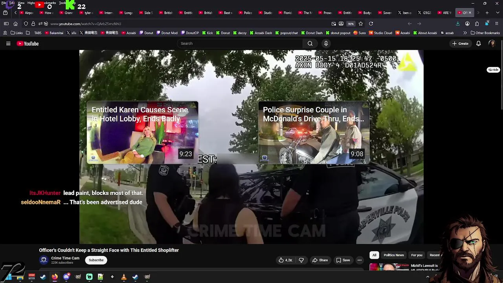The height and width of the screenshot is (283, 503).
Task: Share the video
Action: pyautogui.click(x=320, y=260)
